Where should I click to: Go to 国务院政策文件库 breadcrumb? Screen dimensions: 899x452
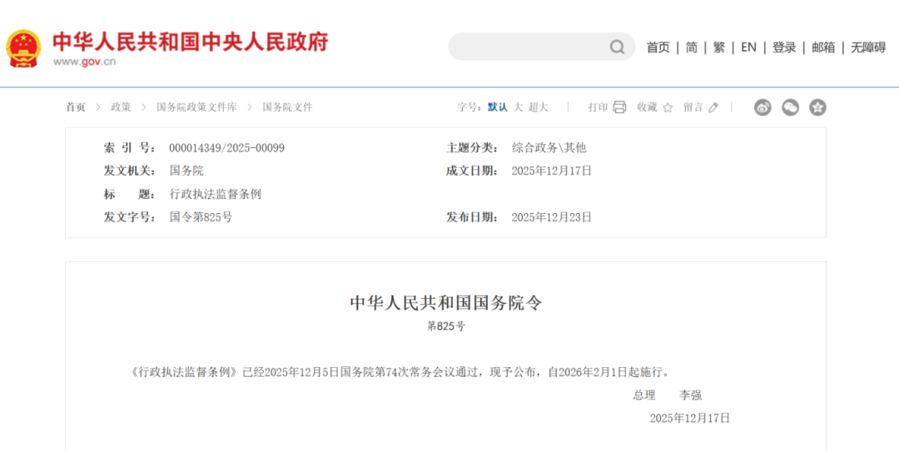point(196,107)
